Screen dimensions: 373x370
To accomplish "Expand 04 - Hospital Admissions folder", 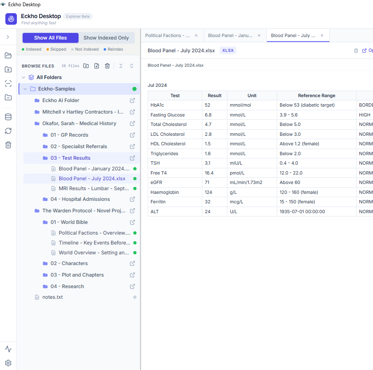I will click(x=80, y=199).
